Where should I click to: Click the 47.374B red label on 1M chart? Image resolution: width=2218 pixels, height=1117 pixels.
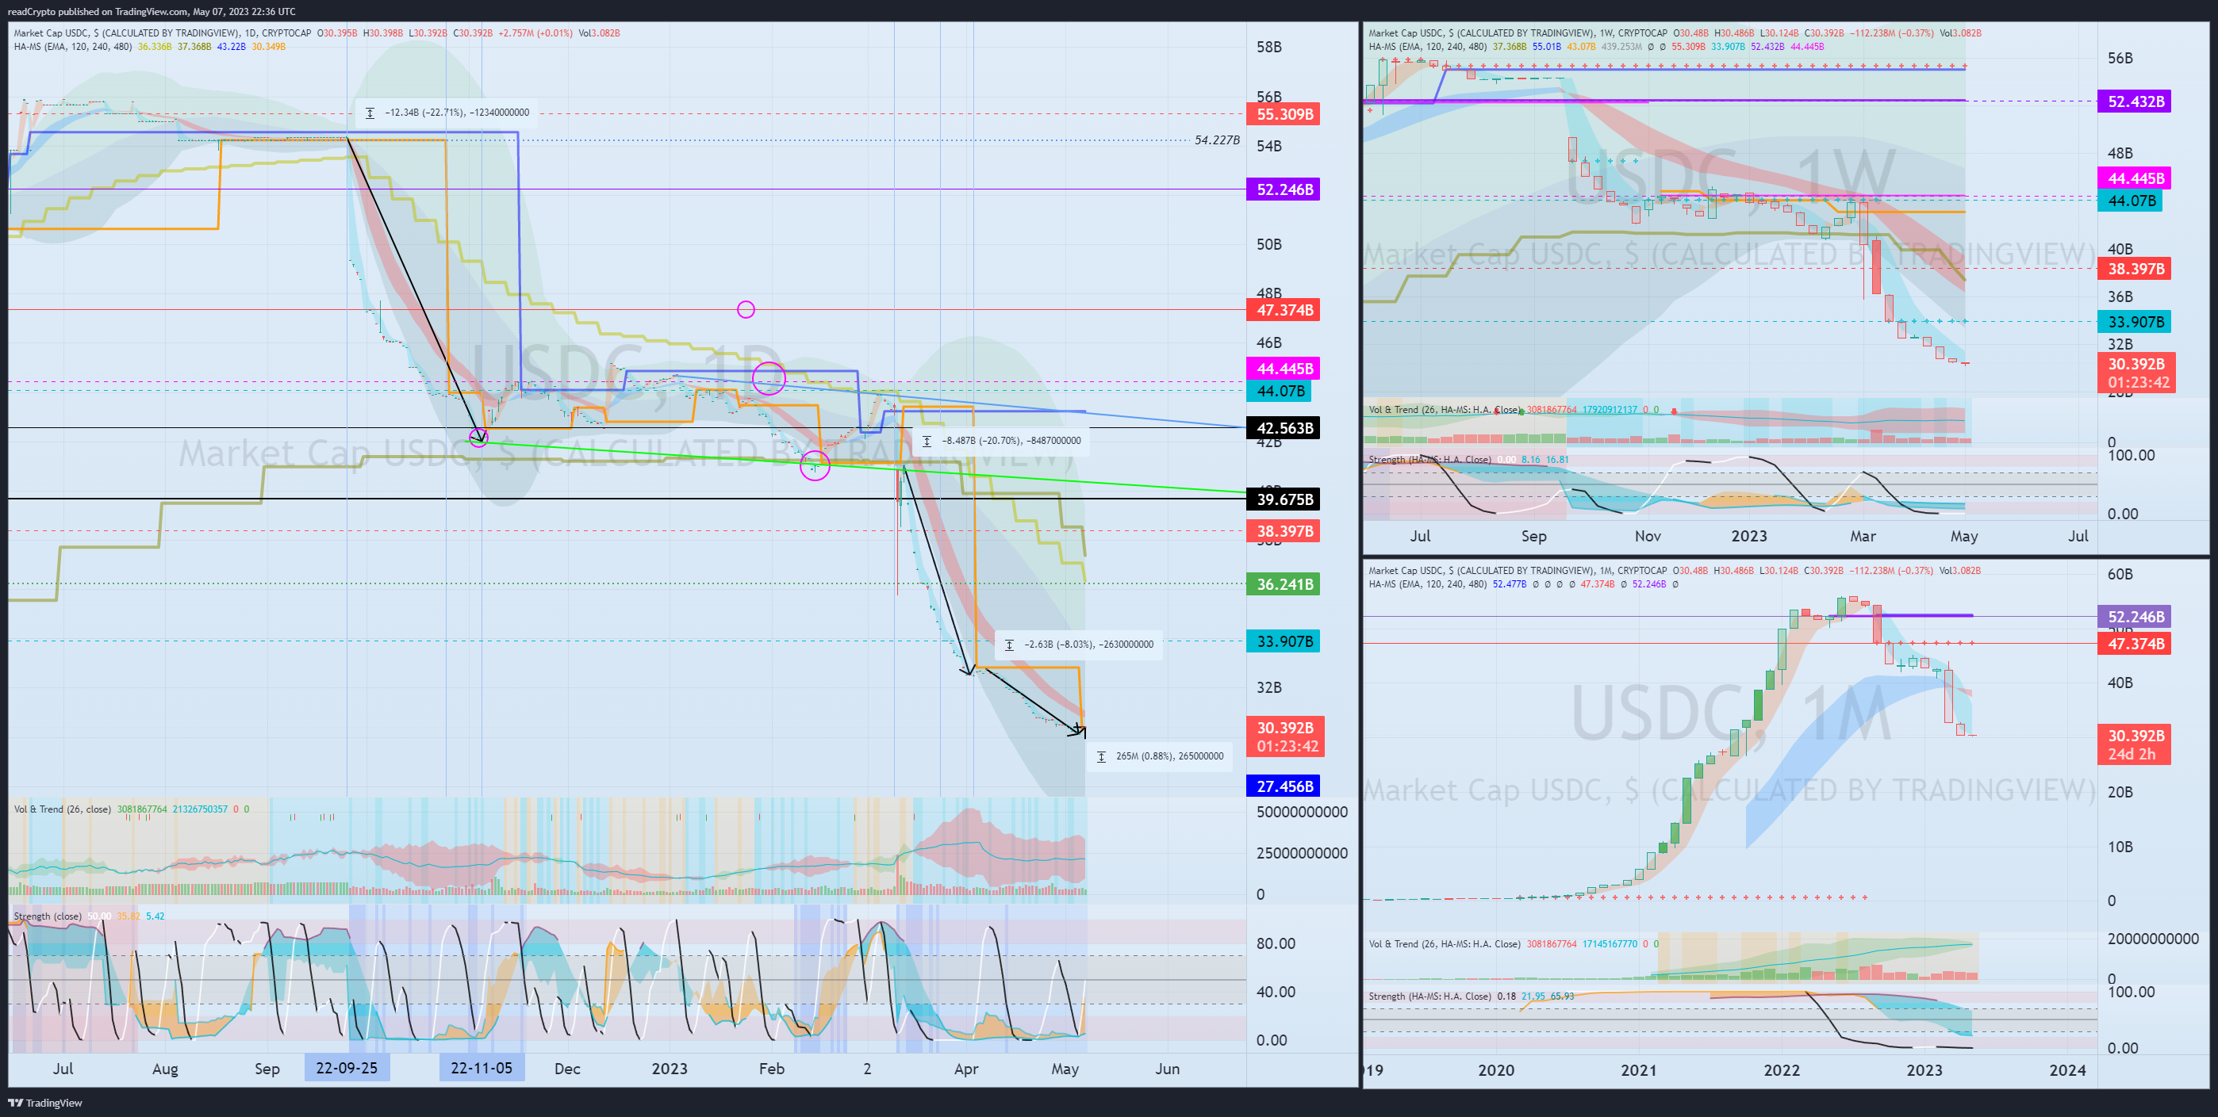point(2135,644)
